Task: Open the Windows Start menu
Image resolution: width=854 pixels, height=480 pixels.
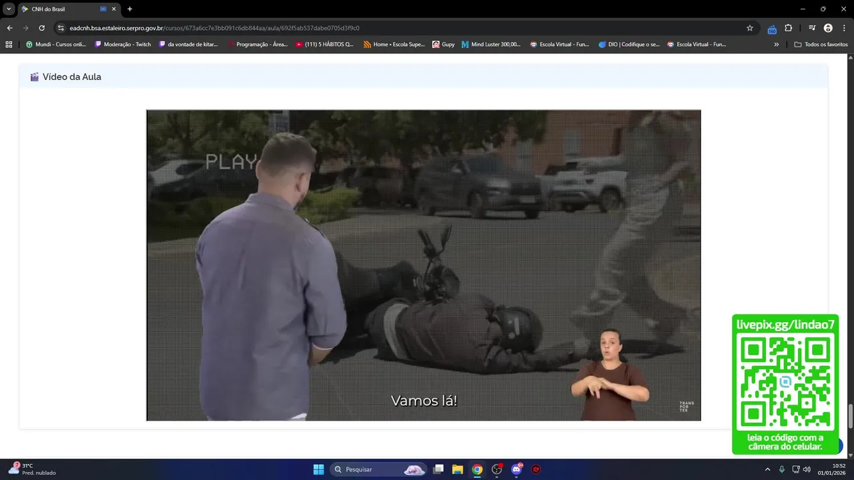Action: (318, 469)
